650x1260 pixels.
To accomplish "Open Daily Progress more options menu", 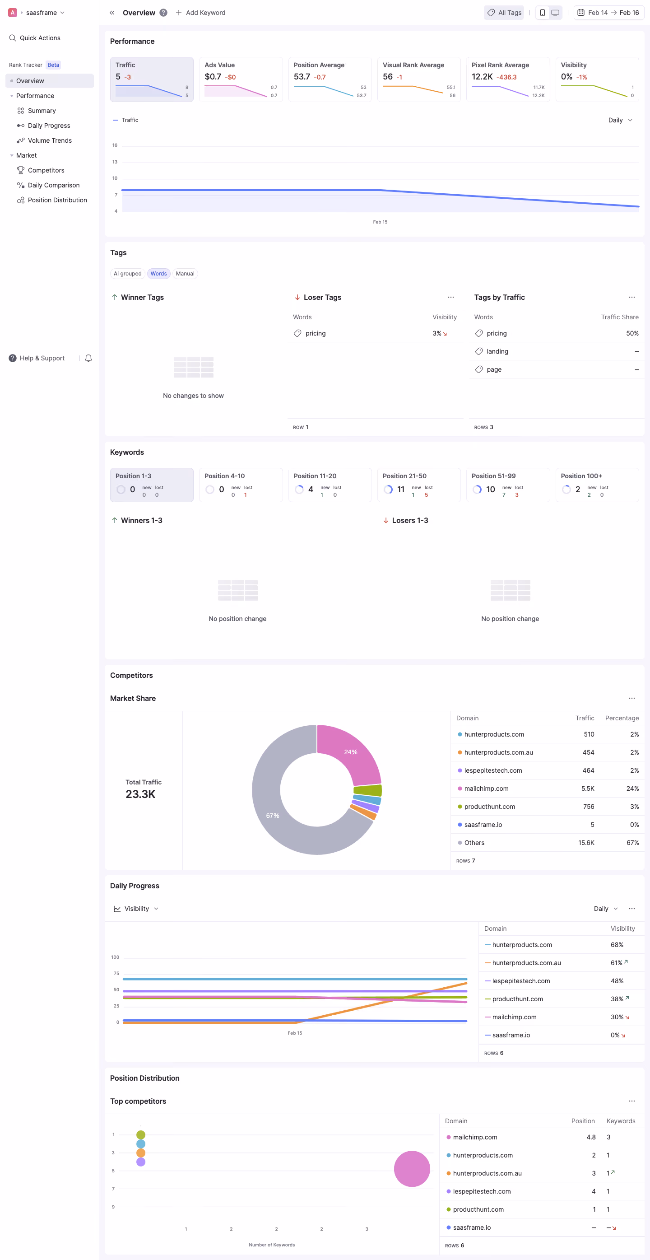I will tap(632, 909).
